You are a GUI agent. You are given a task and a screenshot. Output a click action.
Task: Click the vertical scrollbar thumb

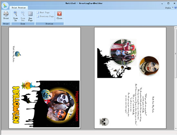point(176,54)
